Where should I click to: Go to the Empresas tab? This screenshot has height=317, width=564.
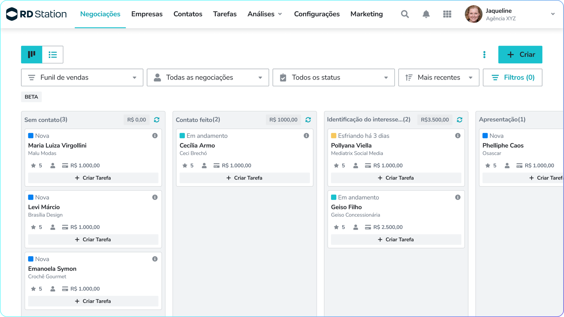point(147,14)
